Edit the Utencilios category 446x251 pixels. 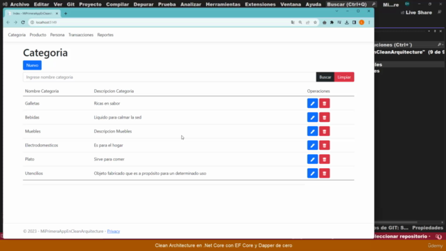[312, 173]
